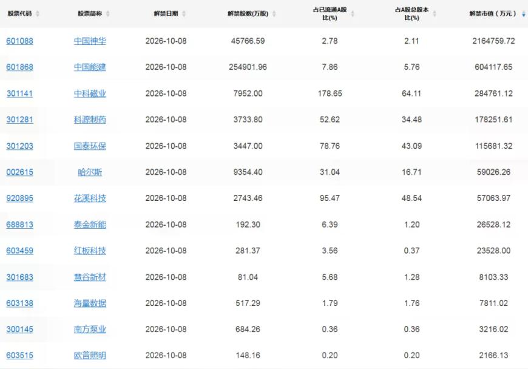
Task: Select market value 2164759.72 cell
Action: tap(493, 41)
